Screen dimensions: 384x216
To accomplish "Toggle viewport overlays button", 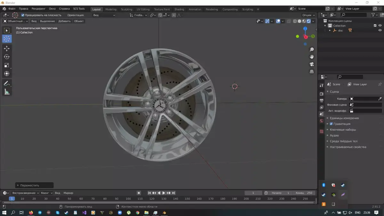I will coord(278,21).
